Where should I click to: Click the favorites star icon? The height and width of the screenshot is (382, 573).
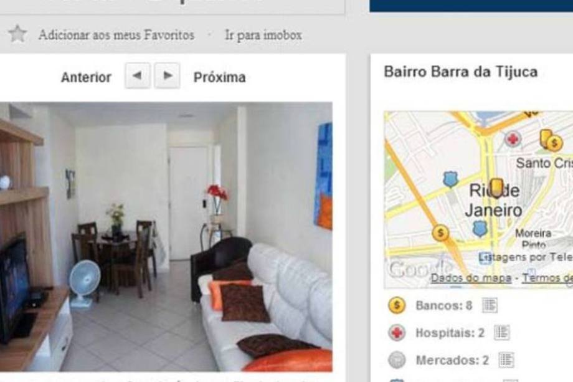(x=17, y=34)
